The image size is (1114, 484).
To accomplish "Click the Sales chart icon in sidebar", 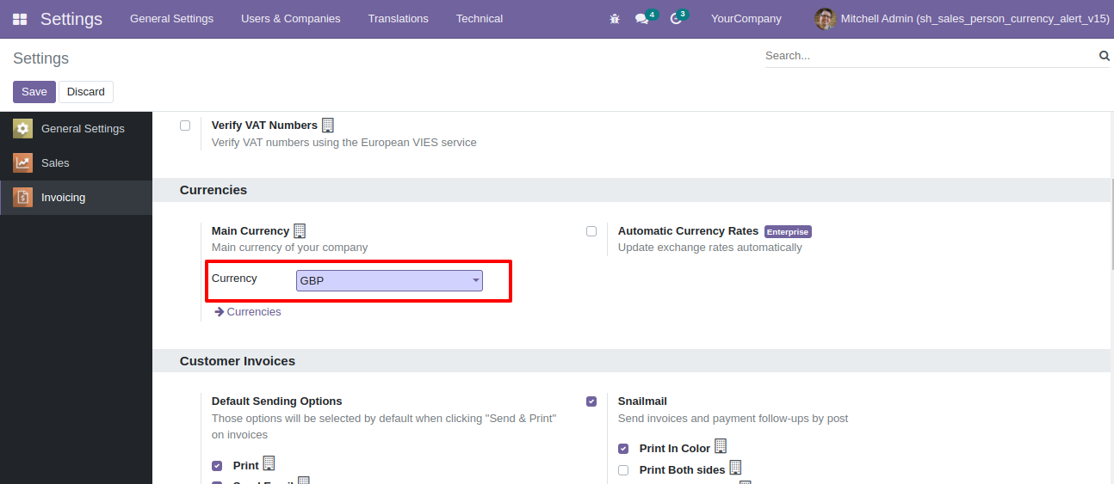I will 22,163.
